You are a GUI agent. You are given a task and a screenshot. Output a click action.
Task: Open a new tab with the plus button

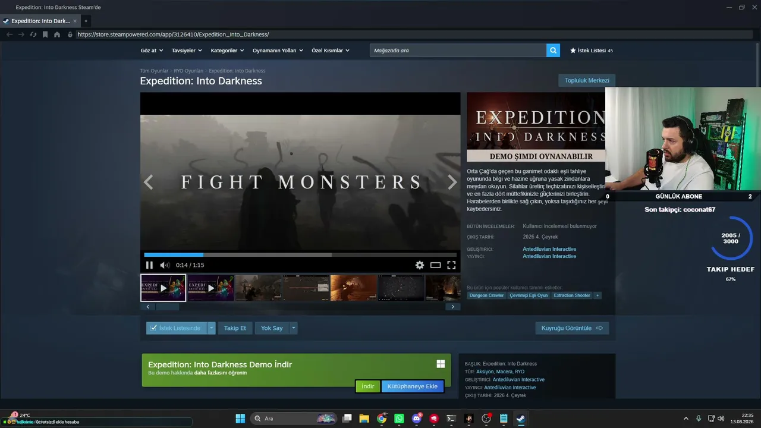(86, 21)
